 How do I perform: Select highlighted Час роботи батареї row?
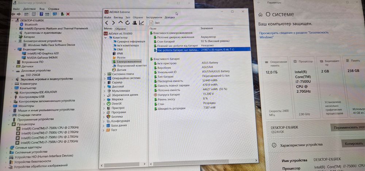point(201,49)
